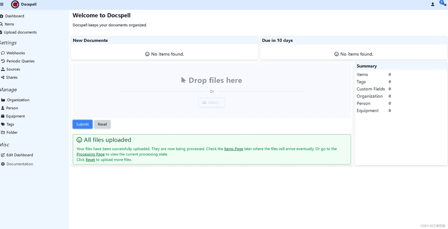The width and height of the screenshot is (448, 229).
Task: Click the Summary panel header
Action: coord(401,66)
